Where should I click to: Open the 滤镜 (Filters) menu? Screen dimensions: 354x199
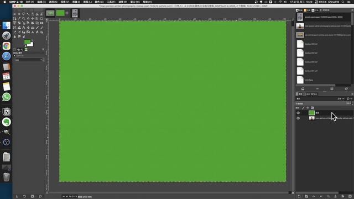[123, 2]
